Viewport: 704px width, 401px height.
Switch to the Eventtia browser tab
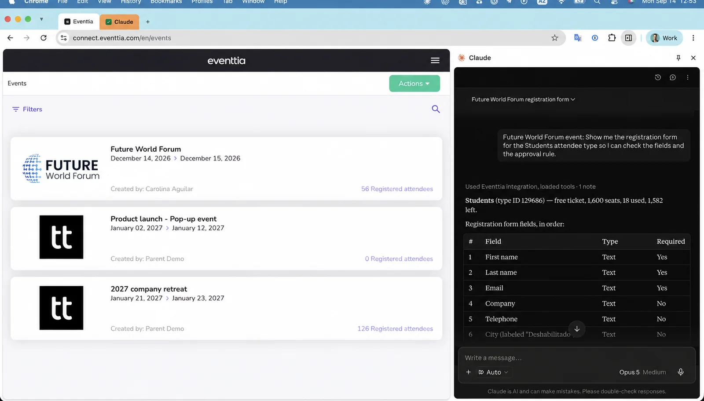pyautogui.click(x=79, y=22)
